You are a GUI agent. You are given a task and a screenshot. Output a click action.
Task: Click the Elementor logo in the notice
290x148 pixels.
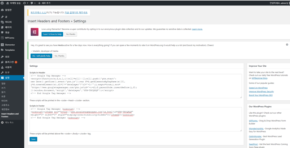click(34, 32)
